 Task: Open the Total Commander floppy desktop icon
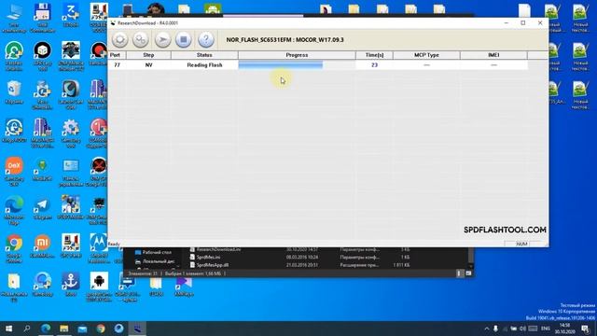click(x=42, y=18)
